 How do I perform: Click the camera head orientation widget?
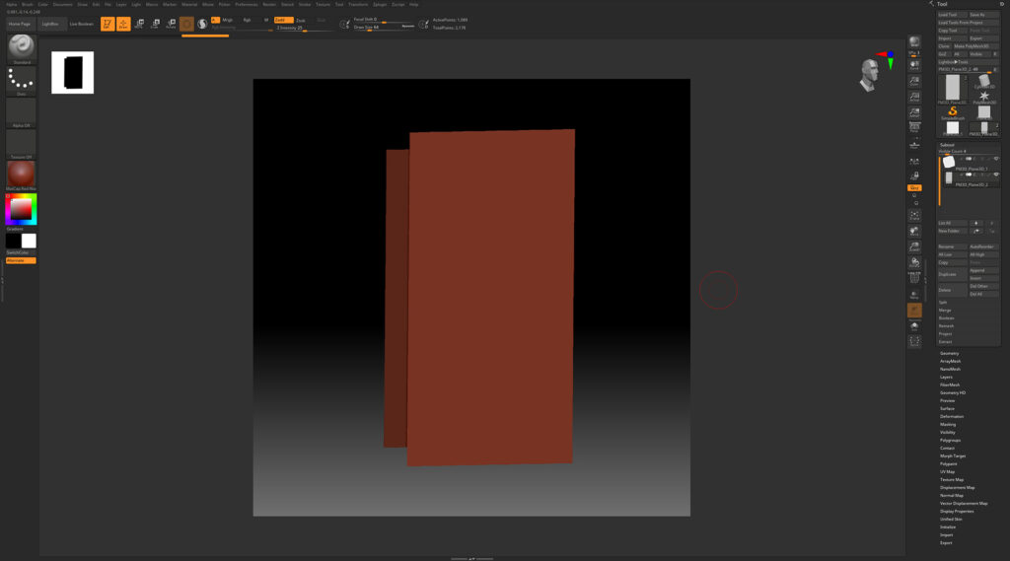(870, 75)
